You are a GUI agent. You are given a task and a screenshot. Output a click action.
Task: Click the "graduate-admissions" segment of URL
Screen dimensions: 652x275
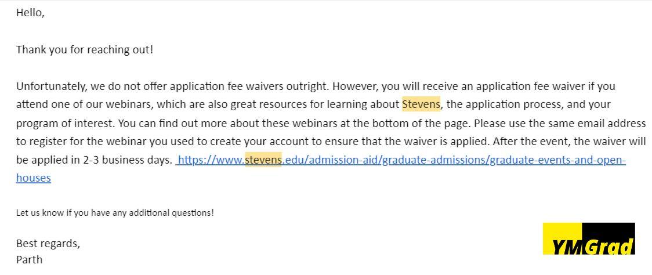click(434, 160)
